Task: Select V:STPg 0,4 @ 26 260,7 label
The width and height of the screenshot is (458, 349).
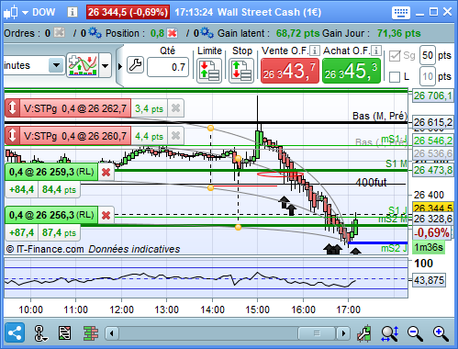Action: pyautogui.click(x=75, y=136)
